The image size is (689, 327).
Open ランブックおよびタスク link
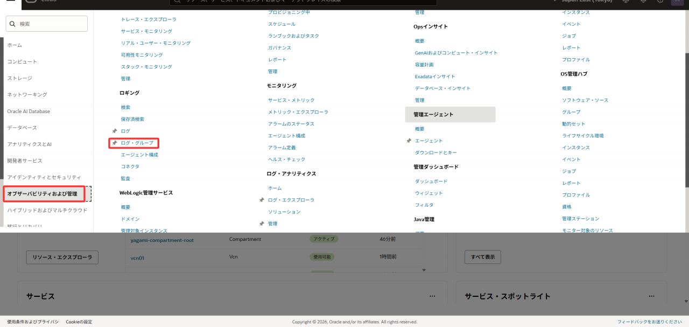tap(293, 36)
